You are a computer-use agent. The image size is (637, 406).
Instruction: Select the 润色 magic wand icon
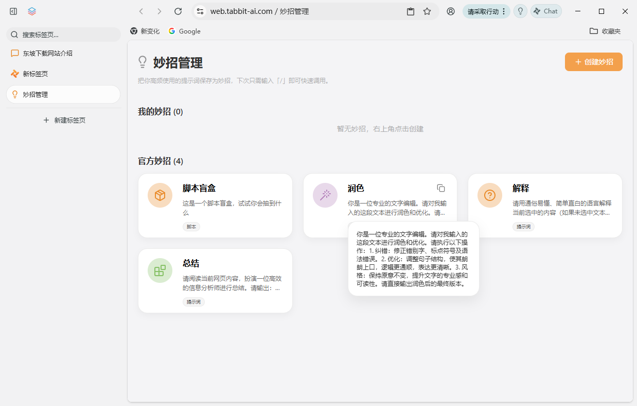tap(325, 196)
